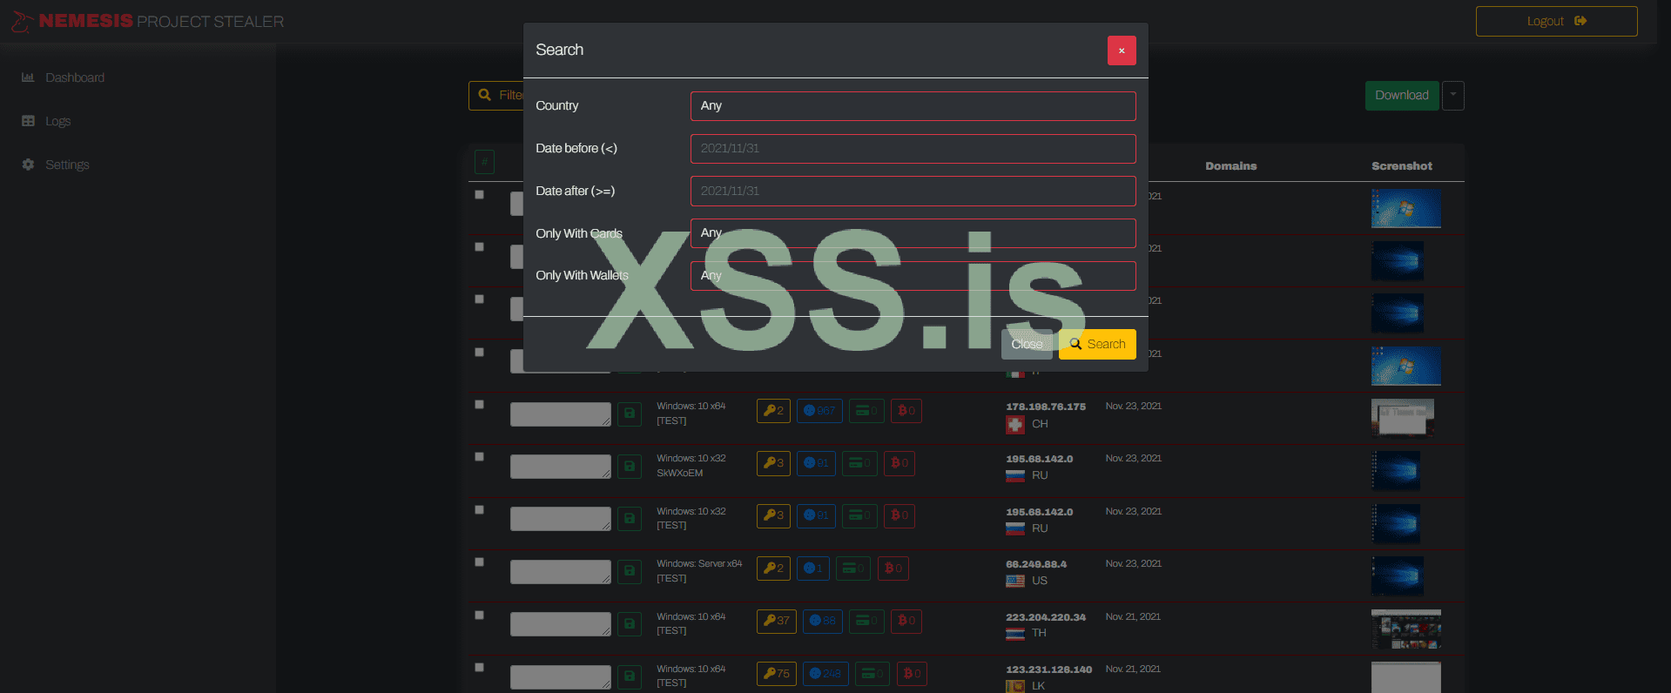Click the cookies badge showing 88
The height and width of the screenshot is (693, 1671).
[823, 621]
